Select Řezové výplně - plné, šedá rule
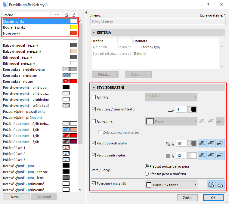Screen dimensions: 229x204 [40, 178]
